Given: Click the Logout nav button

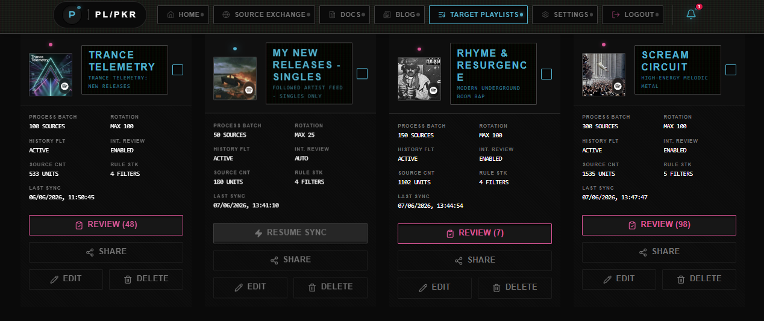Looking at the screenshot, I should click(x=633, y=14).
